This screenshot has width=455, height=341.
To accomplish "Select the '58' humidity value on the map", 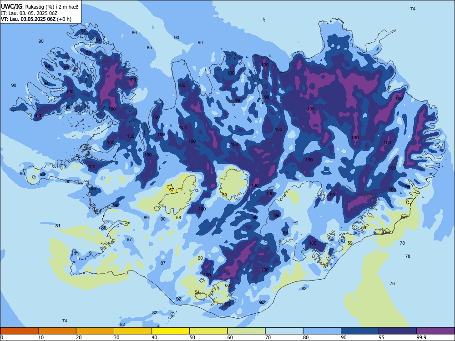I will click(178, 217).
